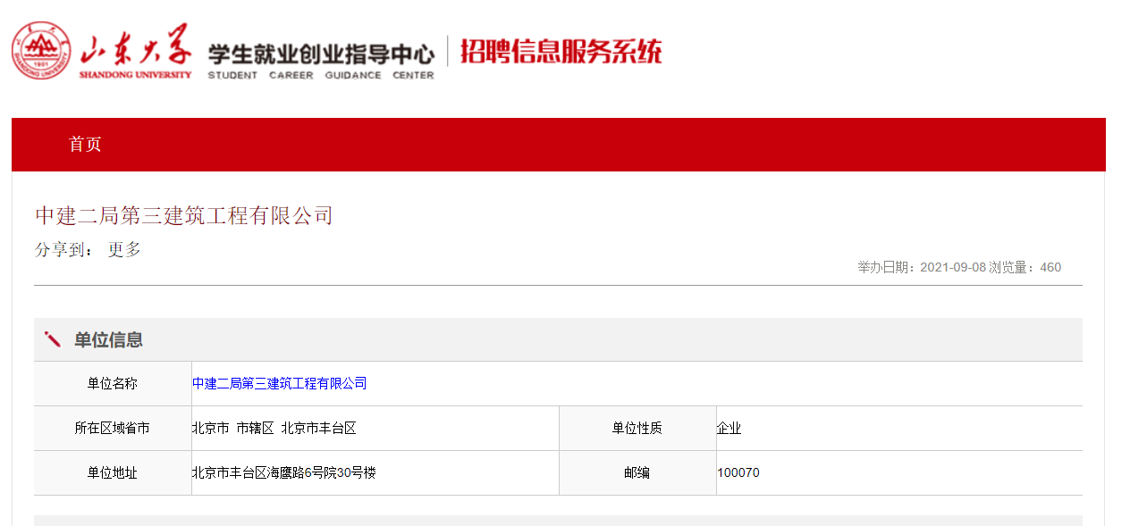Click the 100070 postal code value
The width and height of the screenshot is (1130, 526).
coord(738,472)
